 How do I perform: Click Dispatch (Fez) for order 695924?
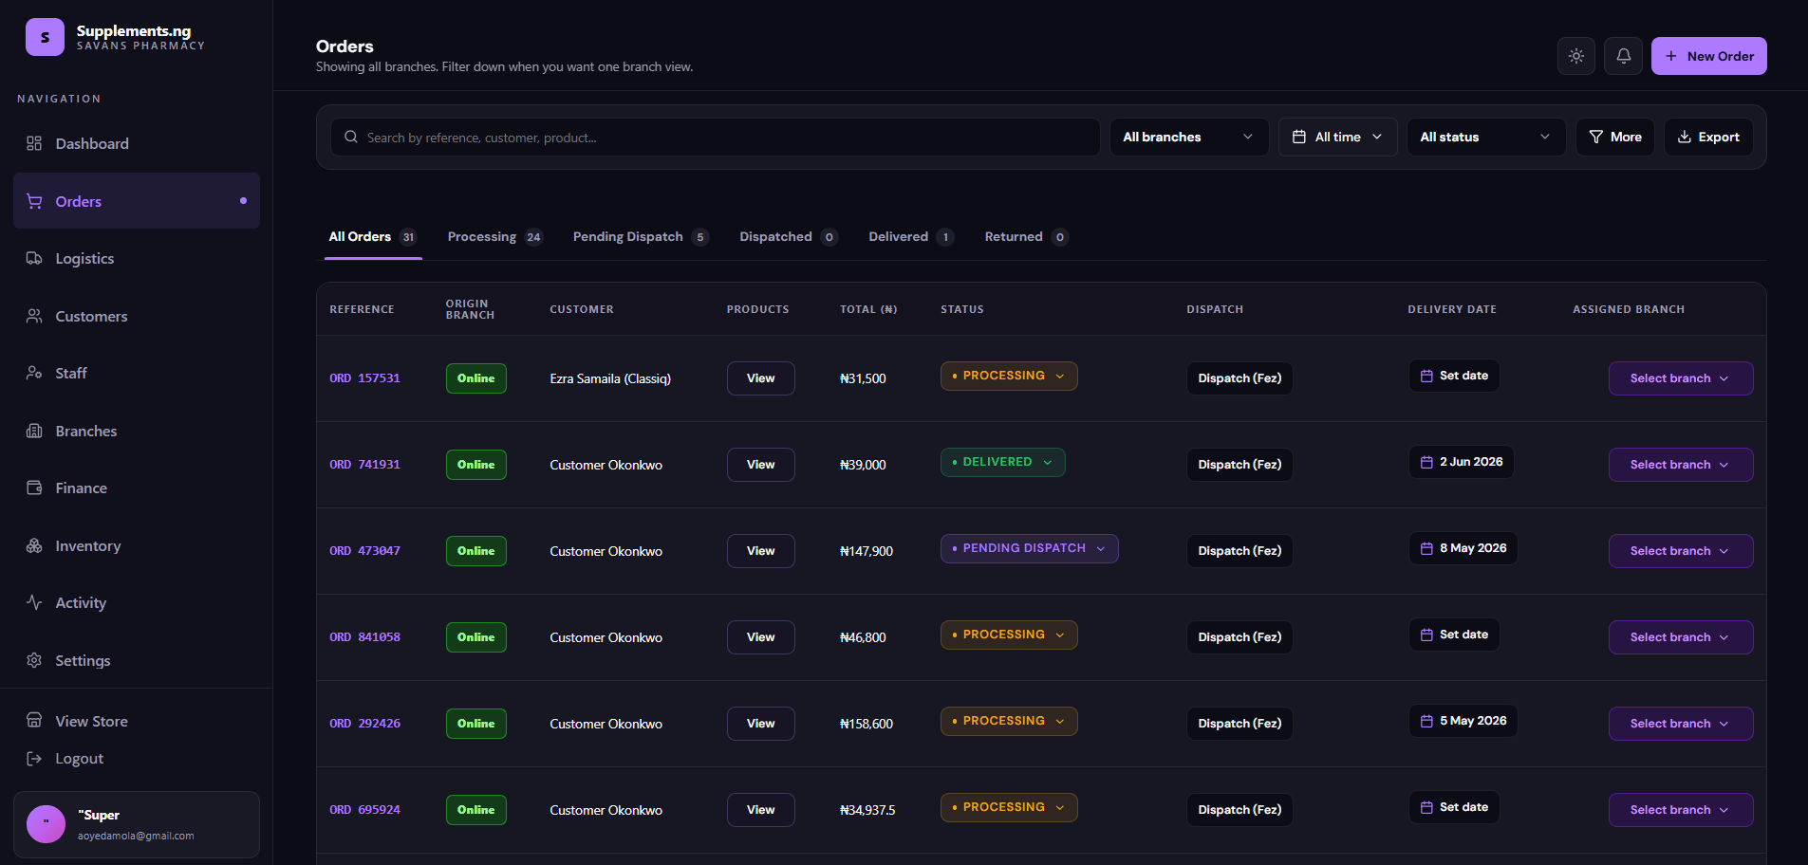pos(1240,810)
